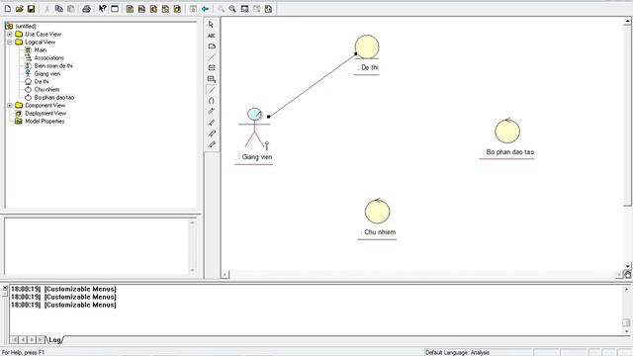Expand the Component View node
The width and height of the screenshot is (633, 356).
(10, 106)
